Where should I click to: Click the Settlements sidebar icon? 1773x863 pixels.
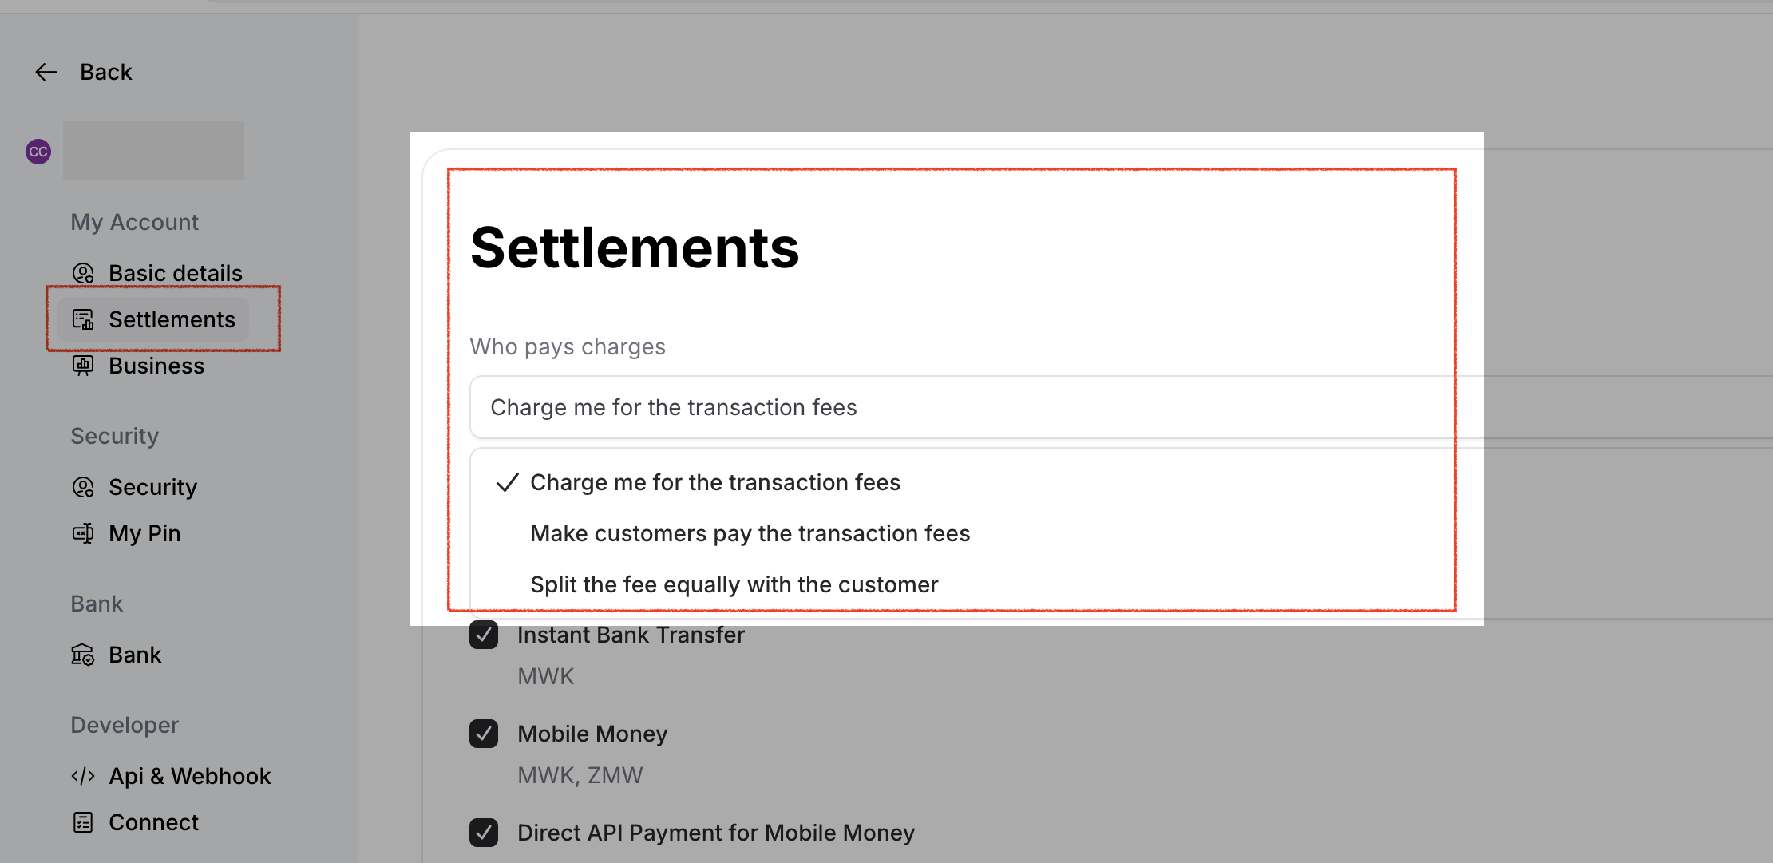tap(83, 320)
